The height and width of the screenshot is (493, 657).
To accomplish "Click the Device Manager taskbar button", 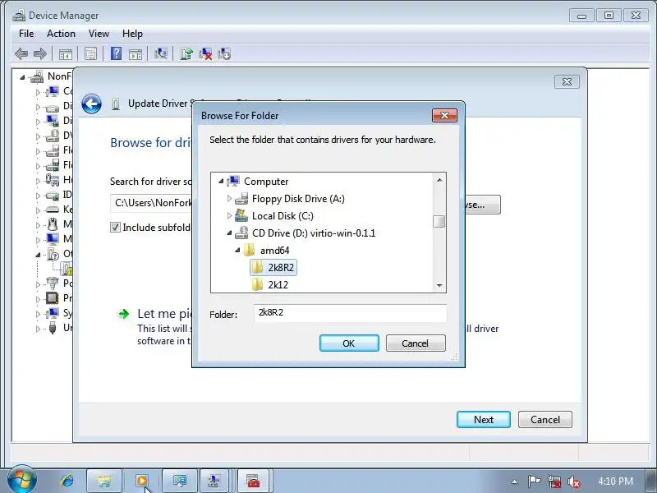I will [214, 481].
